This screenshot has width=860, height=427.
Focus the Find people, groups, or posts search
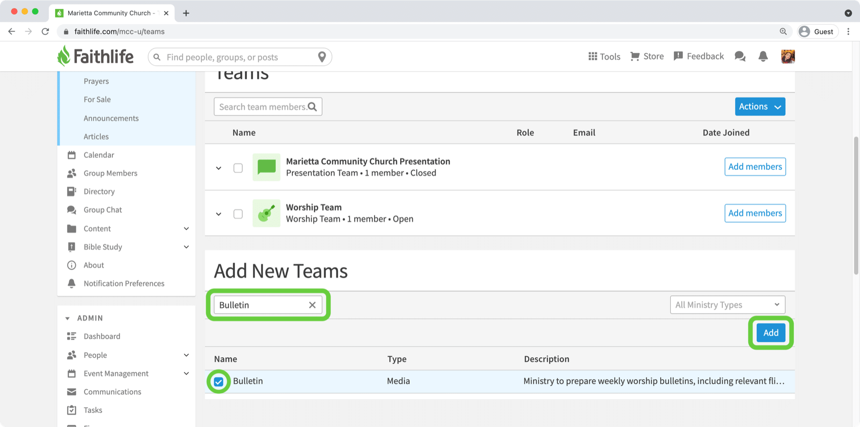240,57
